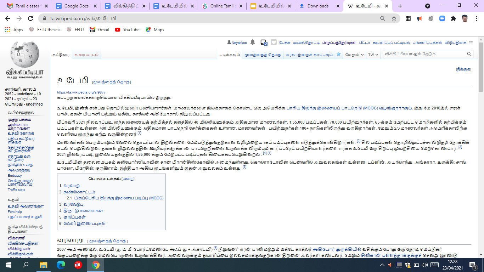Open the பேச்சு user talk link
Viewport: 484px width, 272px height.
(285, 42)
